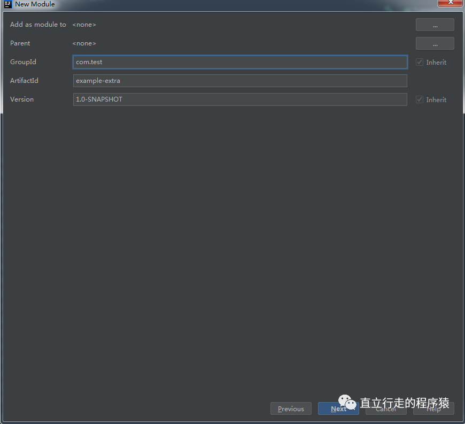465x424 pixels.
Task: Toggle Inherit checkbox for GroupId
Action: [x=420, y=62]
